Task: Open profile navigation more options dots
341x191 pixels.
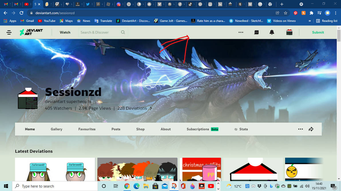Action: (300, 129)
